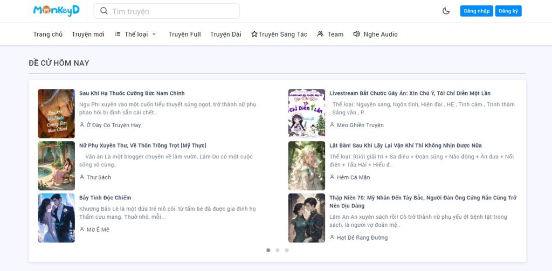Image resolution: width=552 pixels, height=271 pixels.
Task: Click the chevron next to Thể loại
Action: (x=154, y=34)
